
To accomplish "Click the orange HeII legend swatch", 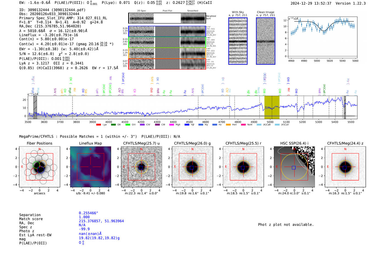I will coord(228,125).
